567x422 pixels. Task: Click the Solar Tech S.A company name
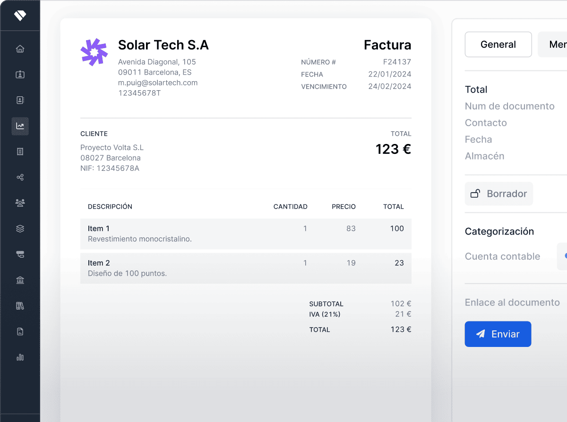[x=163, y=45]
